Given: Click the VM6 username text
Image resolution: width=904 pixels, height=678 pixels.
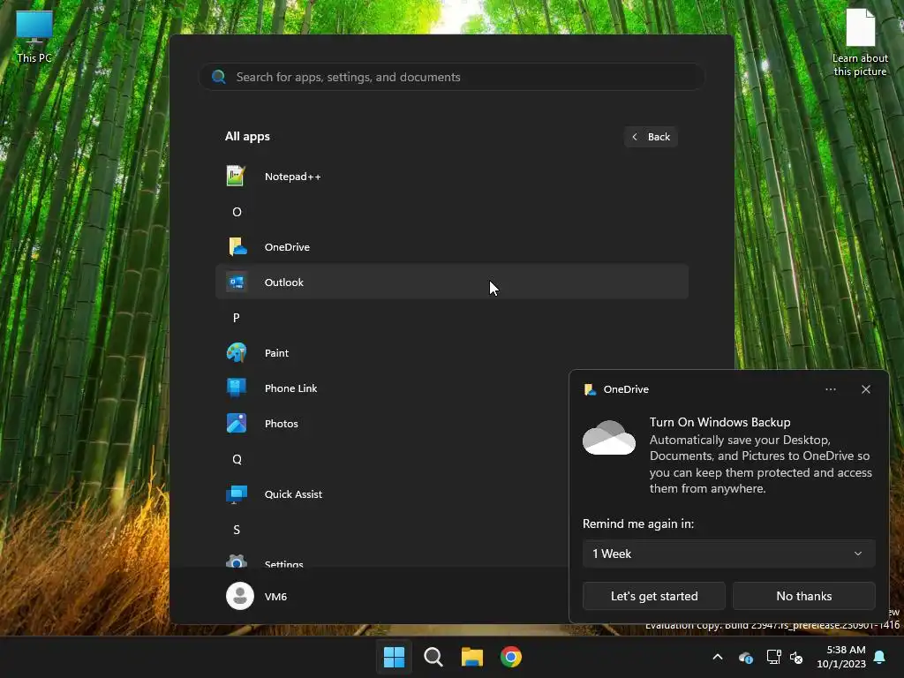Looking at the screenshot, I should pos(275,596).
